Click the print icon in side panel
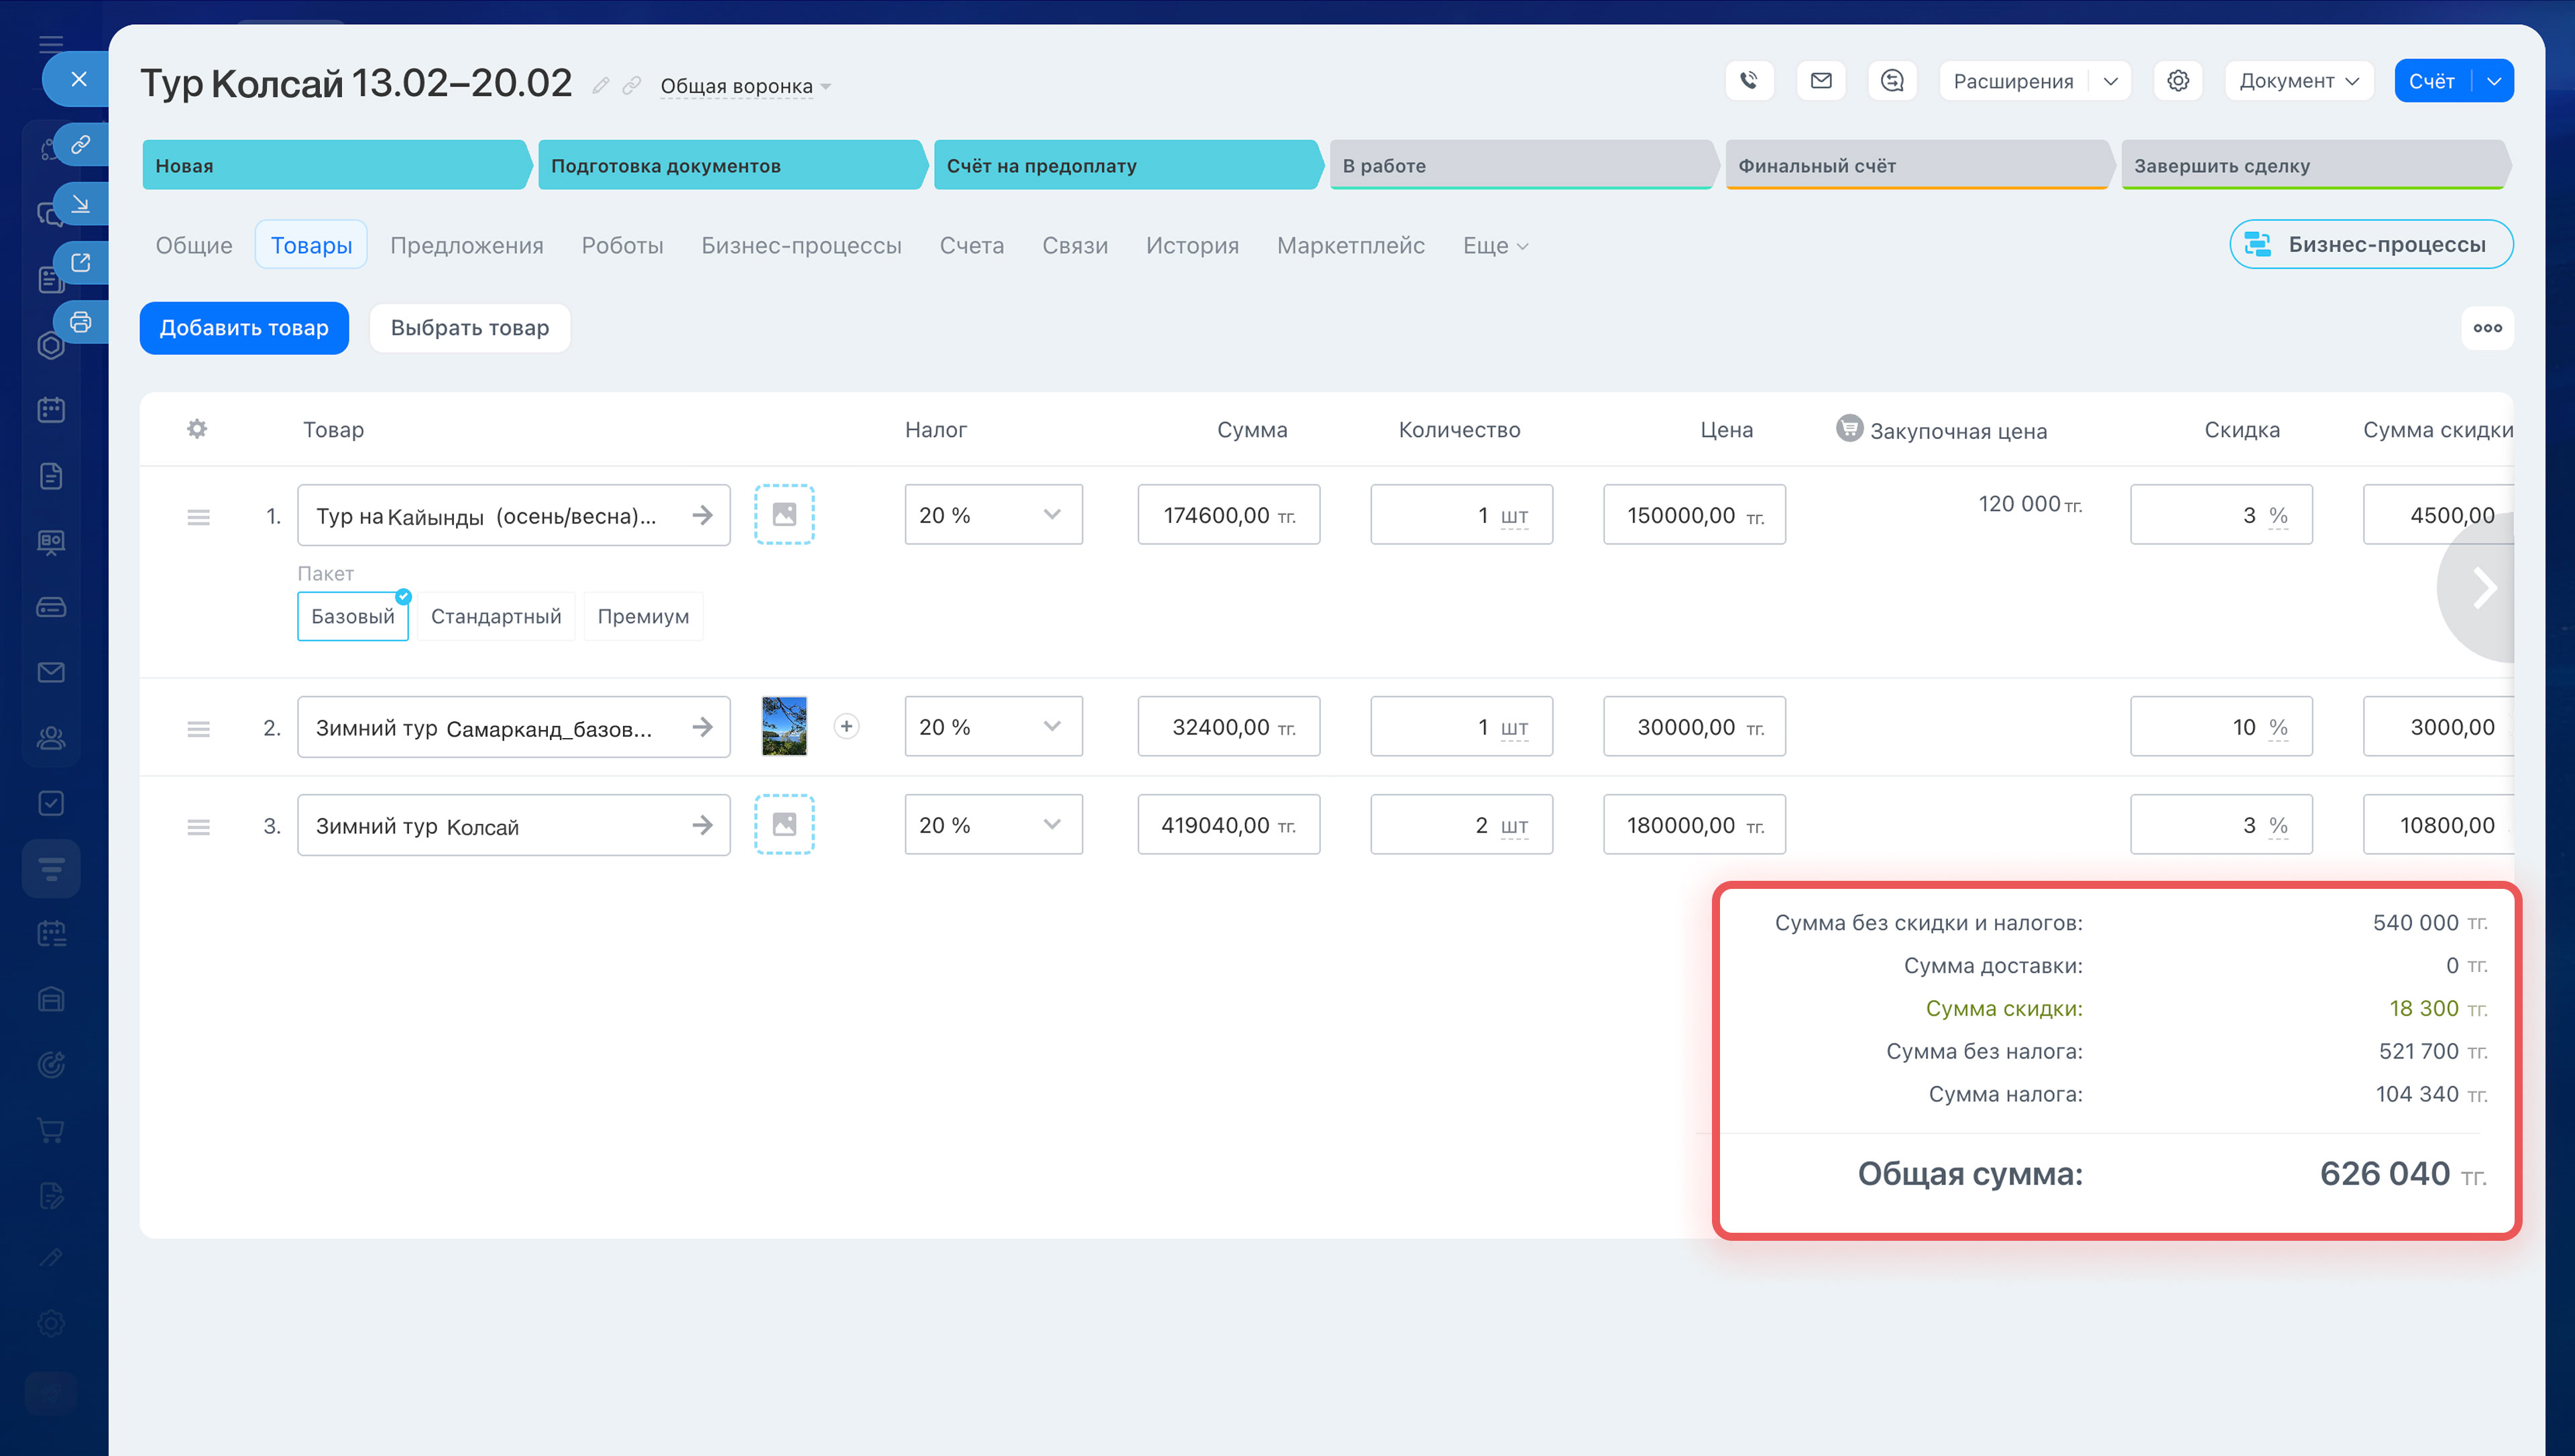 click(81, 322)
